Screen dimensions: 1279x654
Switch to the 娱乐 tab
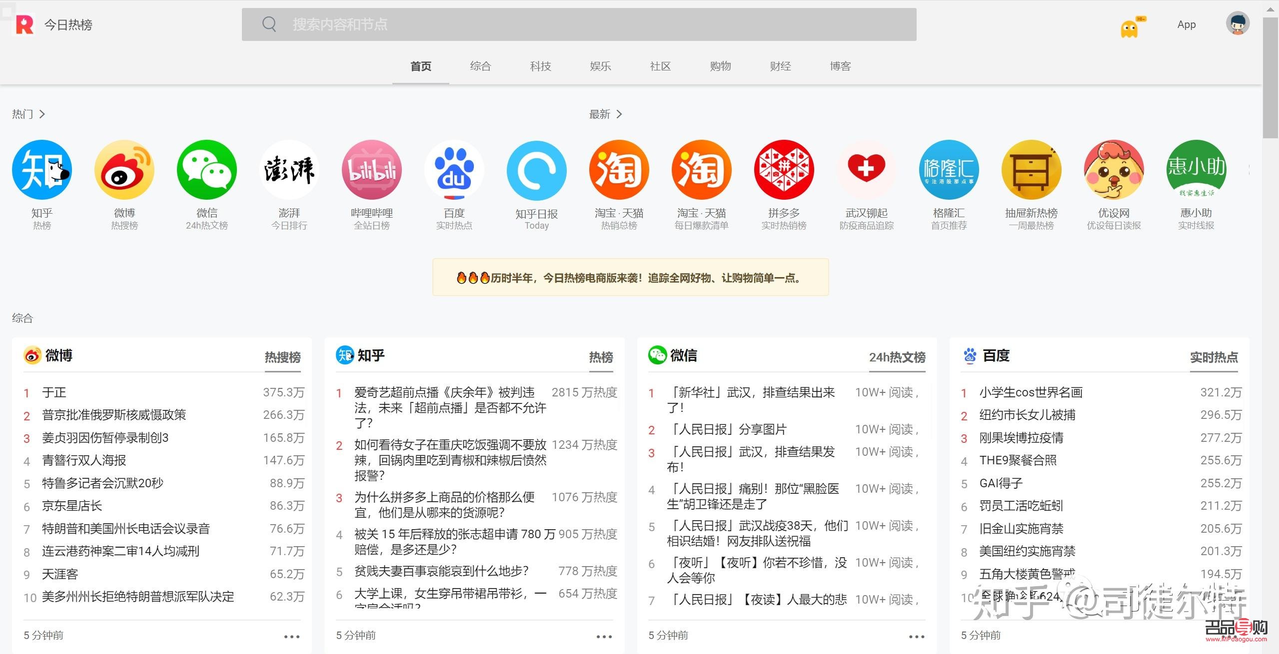[601, 66]
